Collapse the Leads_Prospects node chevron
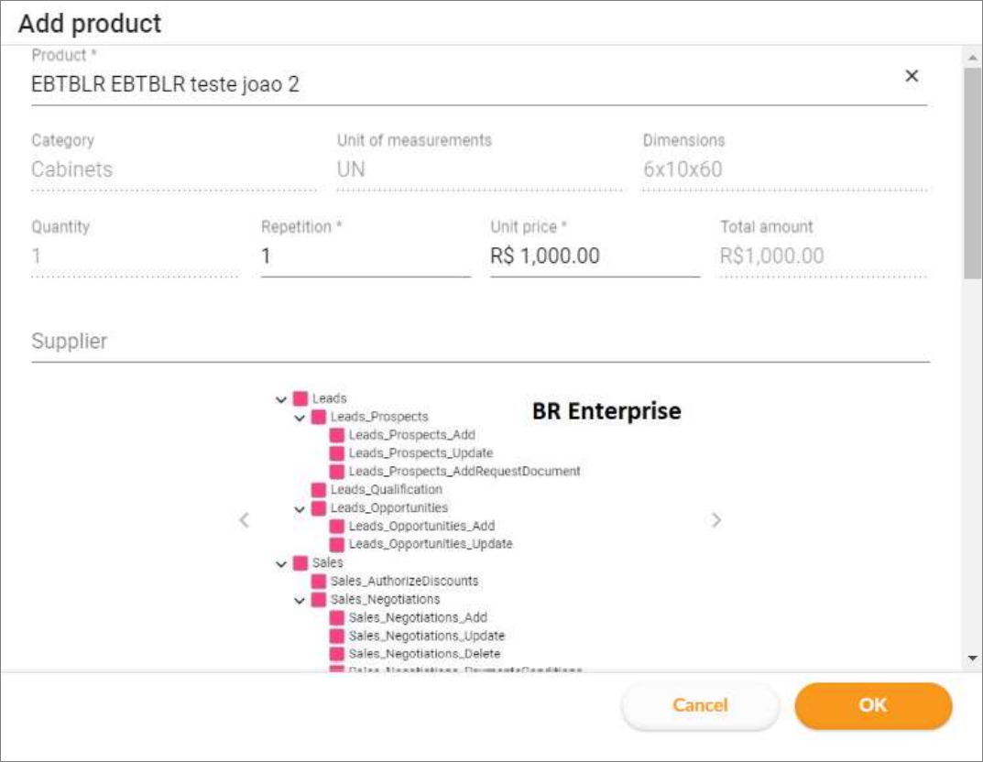This screenshot has height=762, width=983. tap(300, 418)
